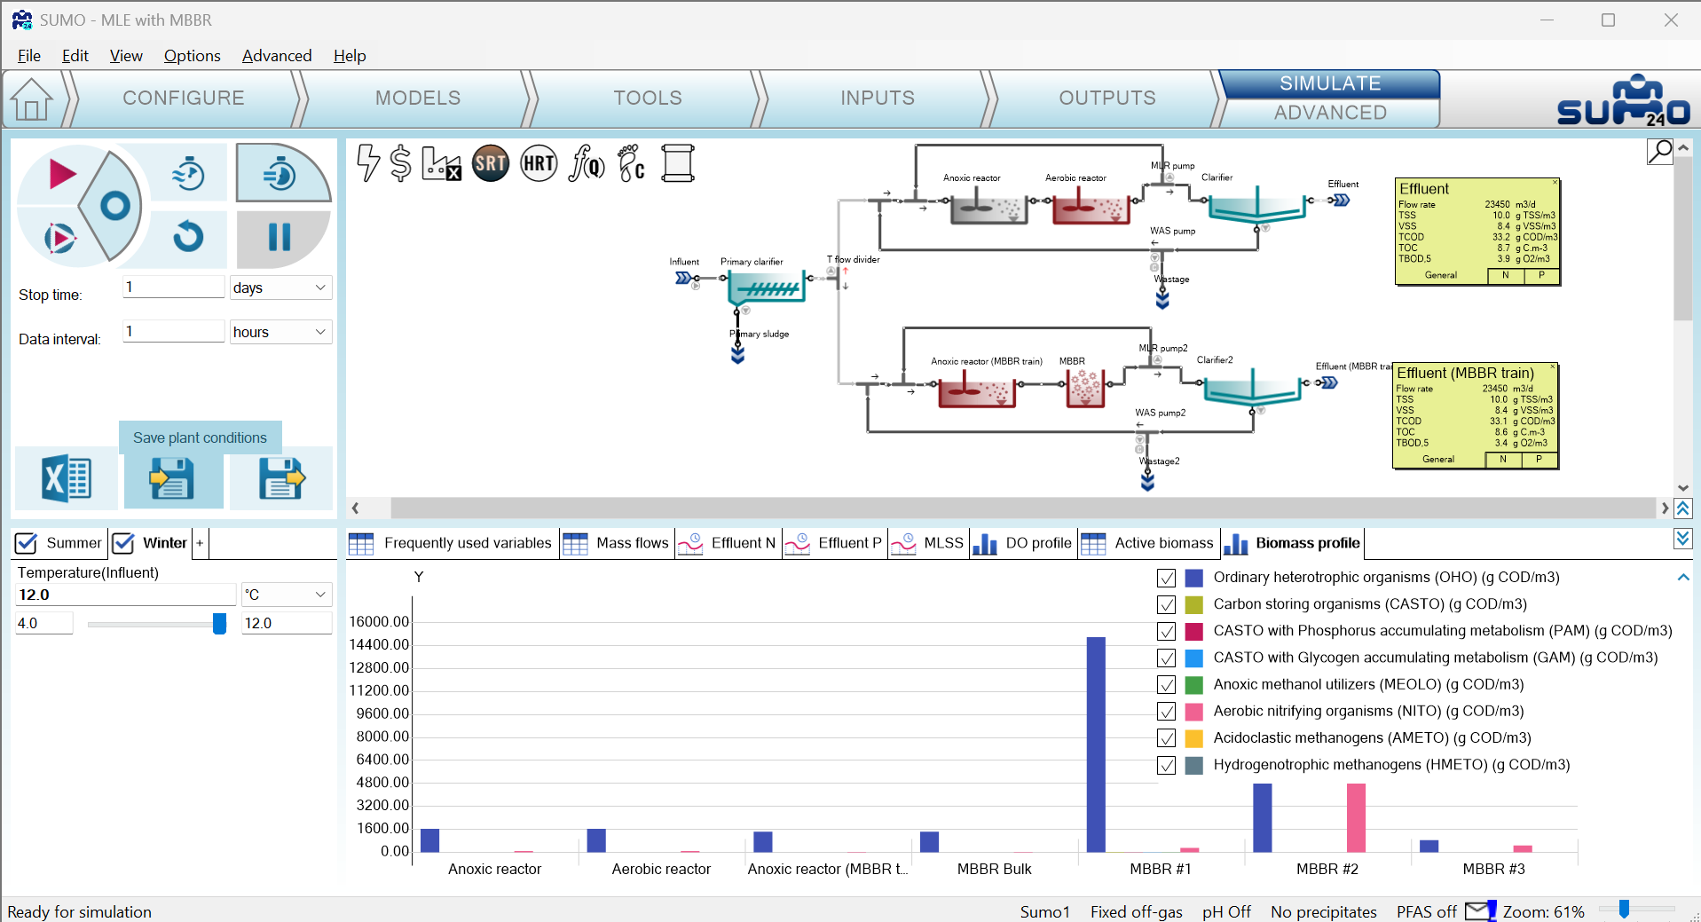The image size is (1701, 922).
Task: Go to the OUTPUTS step
Action: tap(1107, 98)
